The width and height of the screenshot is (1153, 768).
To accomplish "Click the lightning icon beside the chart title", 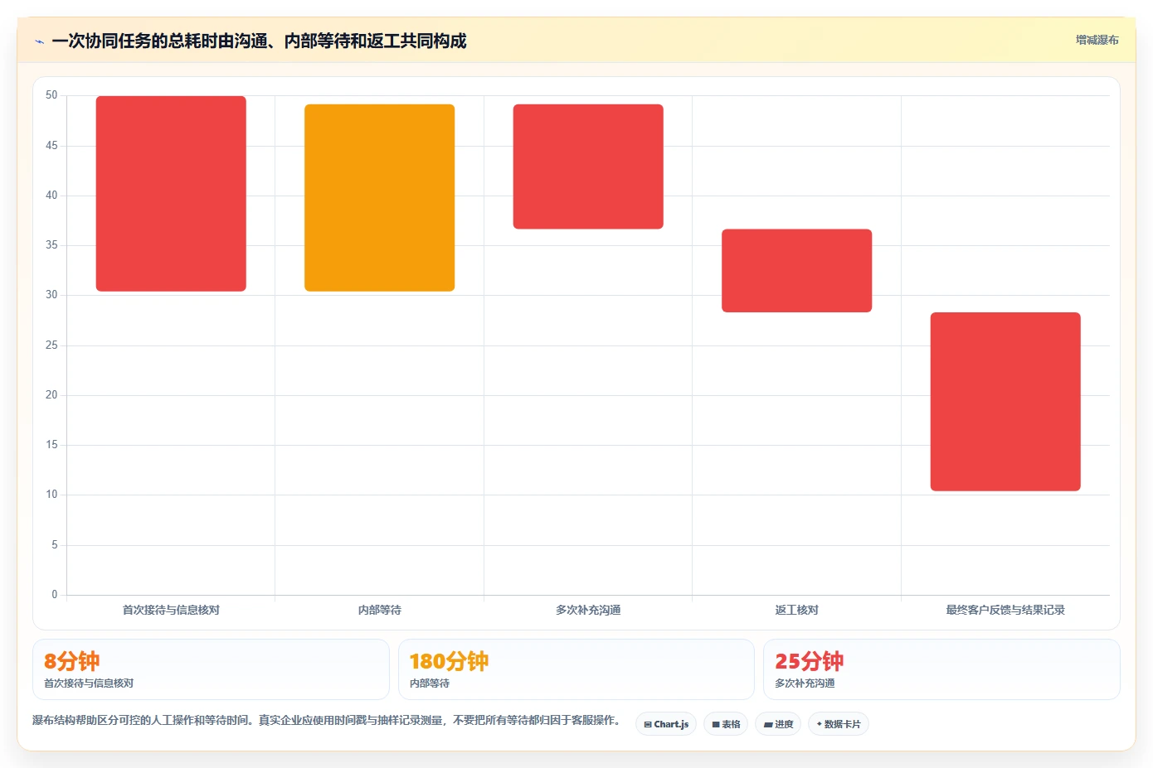I will (39, 41).
